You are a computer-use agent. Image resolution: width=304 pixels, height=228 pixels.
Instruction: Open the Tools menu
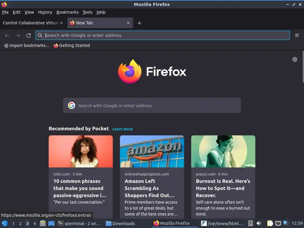(88, 12)
